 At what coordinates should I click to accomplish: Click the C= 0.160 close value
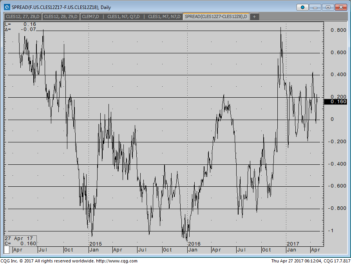[x=20, y=243]
